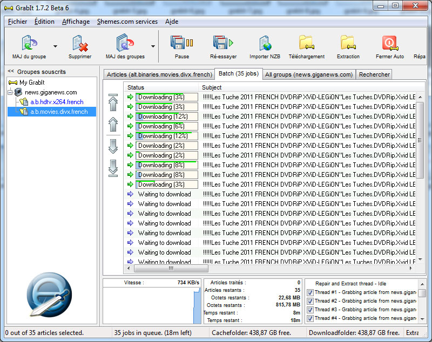Click the MAJ du groupe toolbar icon
The image size is (432, 342).
(x=29, y=43)
